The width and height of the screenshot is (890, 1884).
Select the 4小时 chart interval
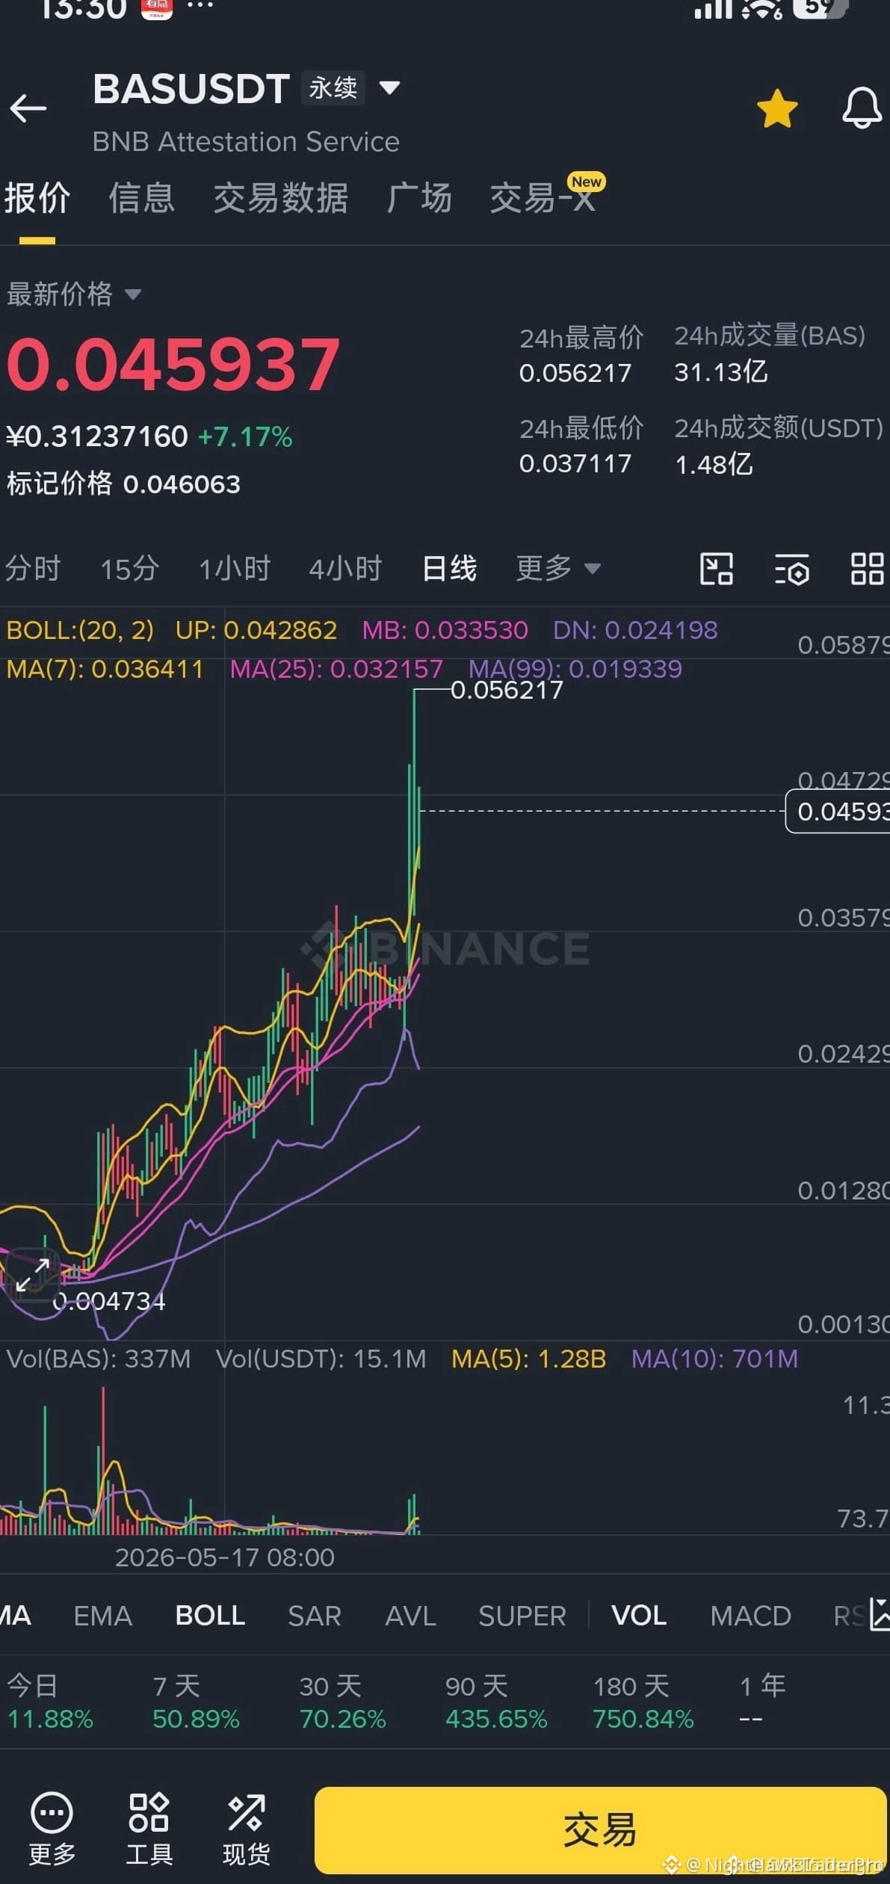(346, 569)
